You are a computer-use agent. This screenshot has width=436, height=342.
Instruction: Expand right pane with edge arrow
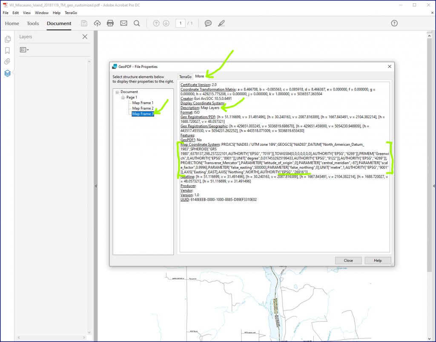click(x=434, y=186)
